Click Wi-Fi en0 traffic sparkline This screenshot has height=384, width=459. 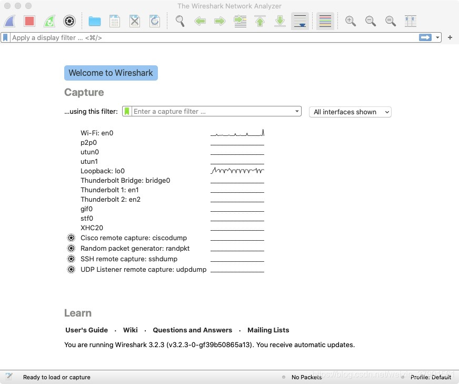(x=237, y=133)
